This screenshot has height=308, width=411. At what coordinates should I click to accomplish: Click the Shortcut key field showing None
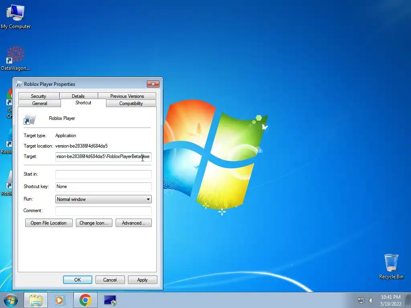(103, 187)
